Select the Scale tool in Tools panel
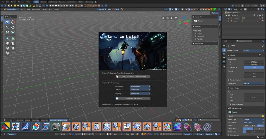The height and width of the screenshot is (139, 266). (x=8, y=32)
